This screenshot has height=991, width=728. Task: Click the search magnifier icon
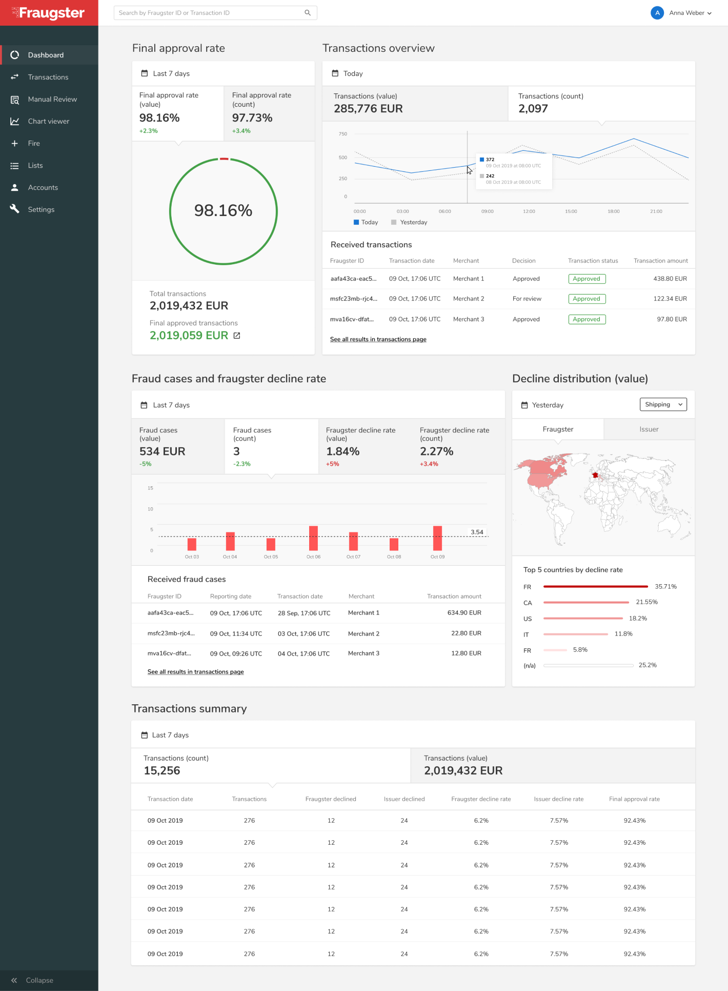click(x=308, y=13)
